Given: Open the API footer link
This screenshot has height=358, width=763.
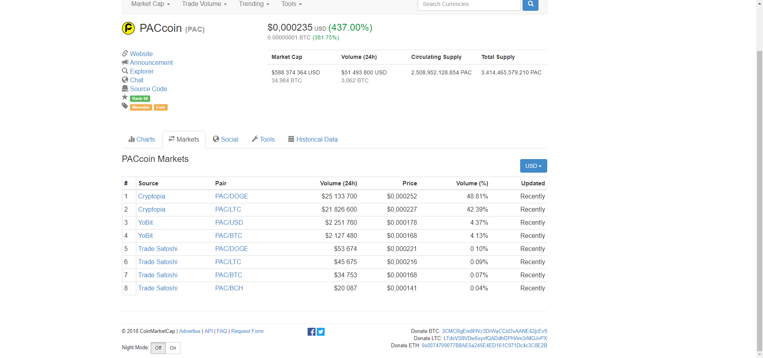Looking at the screenshot, I should (x=209, y=331).
